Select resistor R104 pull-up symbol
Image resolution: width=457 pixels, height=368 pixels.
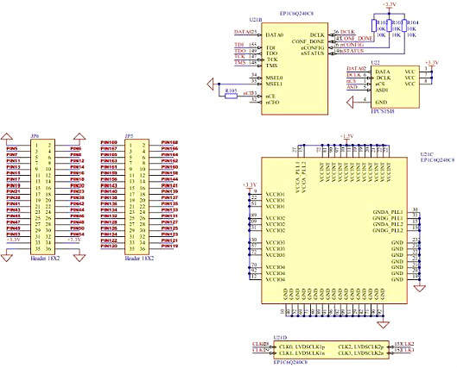click(x=404, y=26)
